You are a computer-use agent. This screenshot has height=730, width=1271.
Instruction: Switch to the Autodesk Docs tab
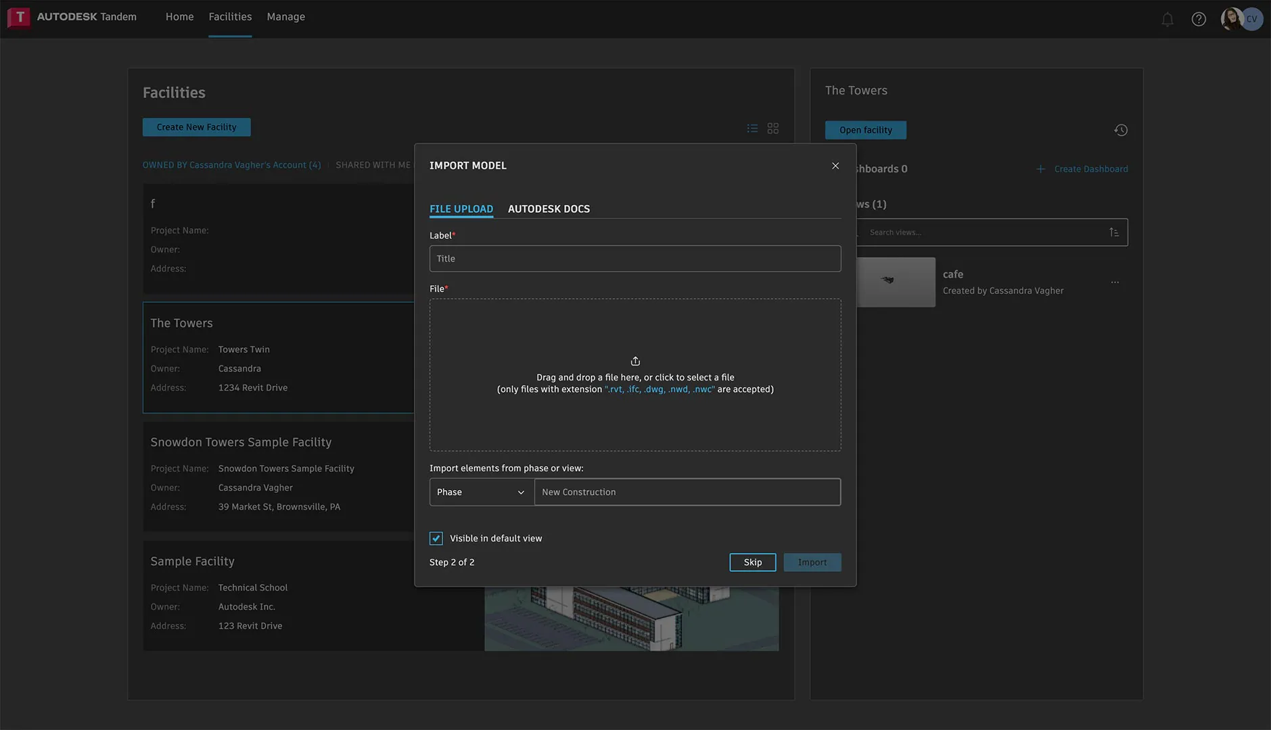click(x=549, y=209)
